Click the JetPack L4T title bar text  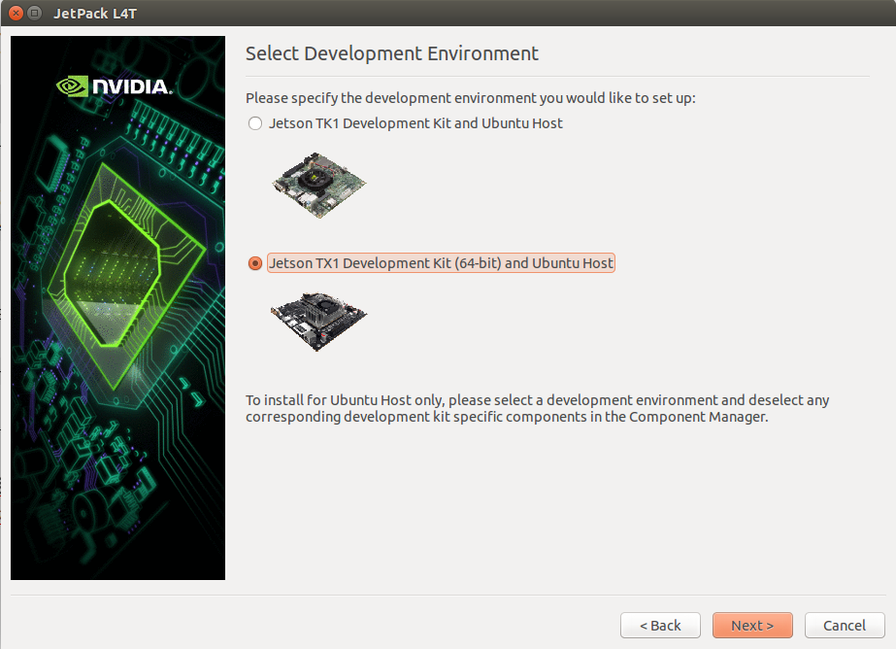coord(95,14)
